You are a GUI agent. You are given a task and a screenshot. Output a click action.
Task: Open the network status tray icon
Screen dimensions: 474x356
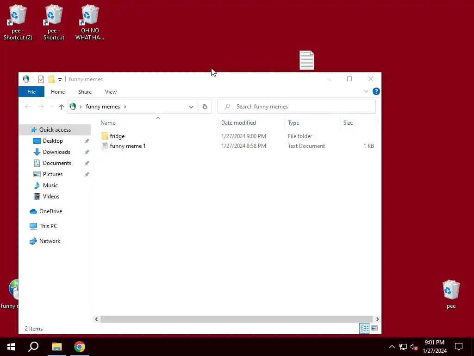point(403,347)
